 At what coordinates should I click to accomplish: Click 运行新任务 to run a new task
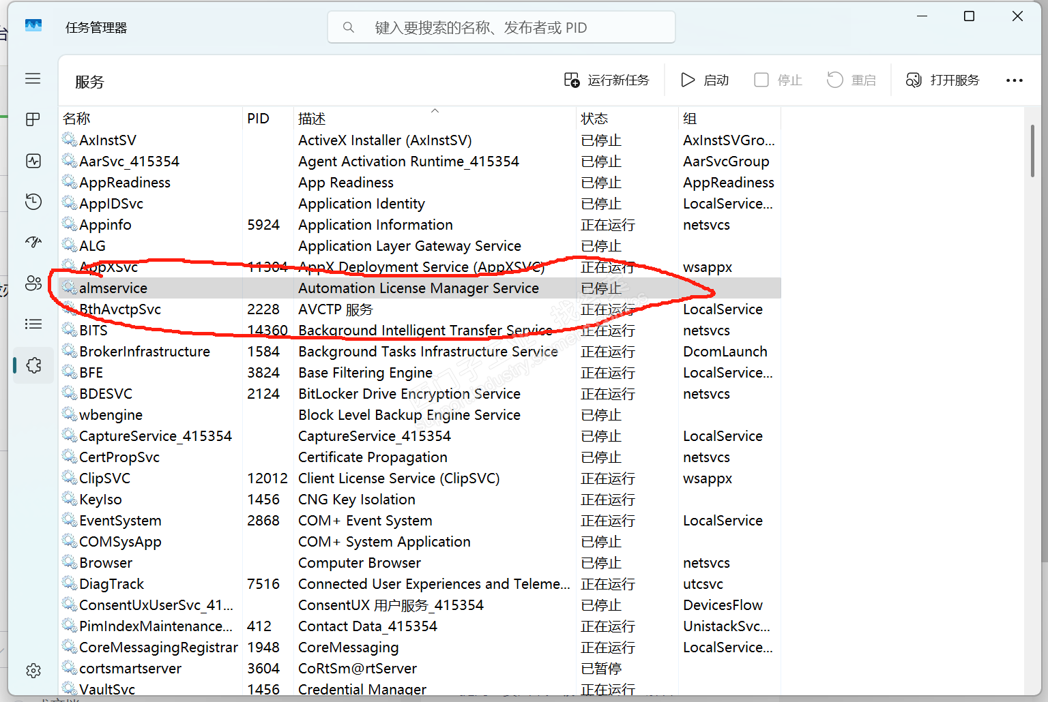607,80
